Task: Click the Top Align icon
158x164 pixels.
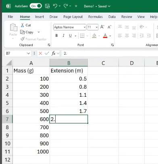Action: coord(120,27)
